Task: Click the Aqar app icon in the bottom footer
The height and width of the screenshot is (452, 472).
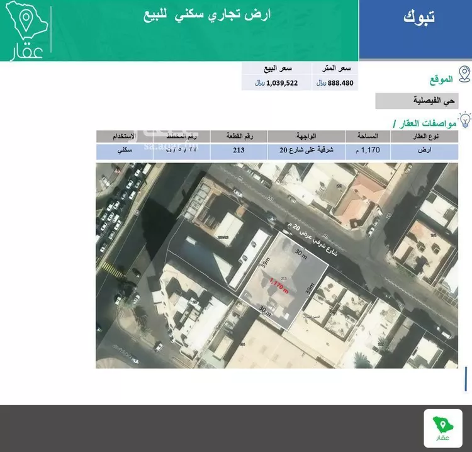Action: tap(443, 428)
